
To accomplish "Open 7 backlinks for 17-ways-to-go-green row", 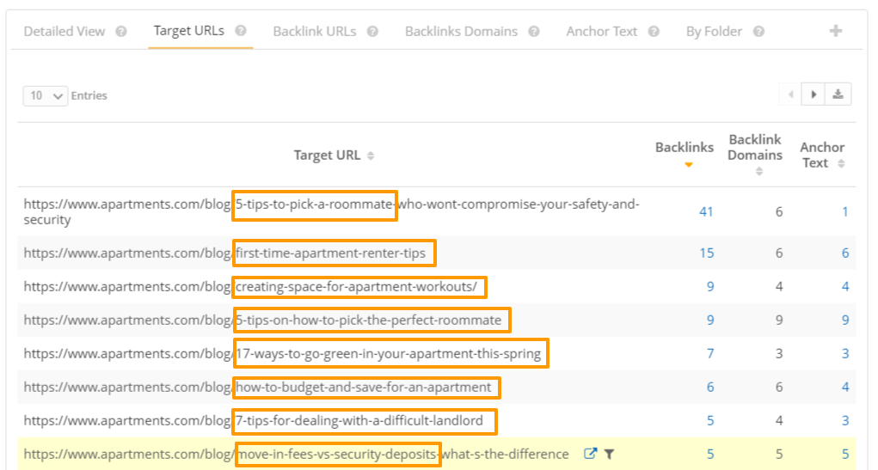I will [x=710, y=354].
